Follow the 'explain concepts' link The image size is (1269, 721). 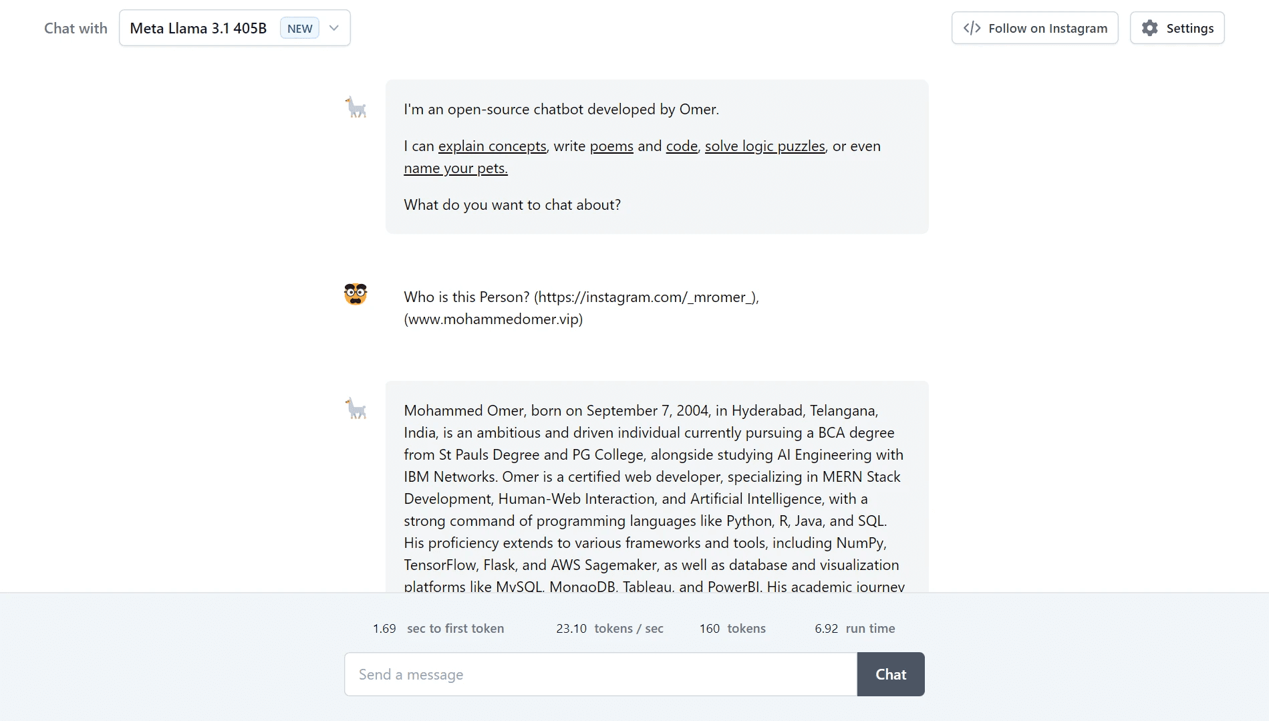pos(492,146)
